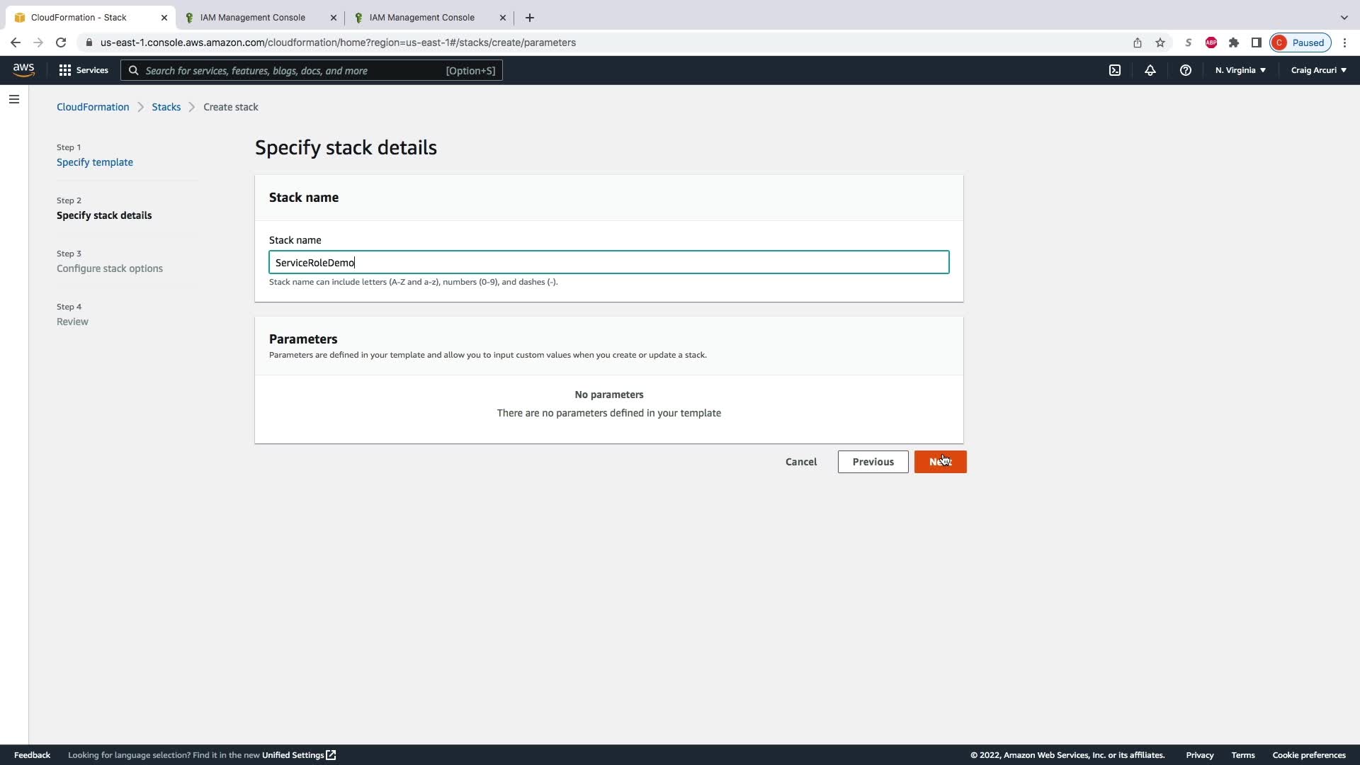Click the Previous button
This screenshot has width=1360, height=765.
(x=873, y=462)
